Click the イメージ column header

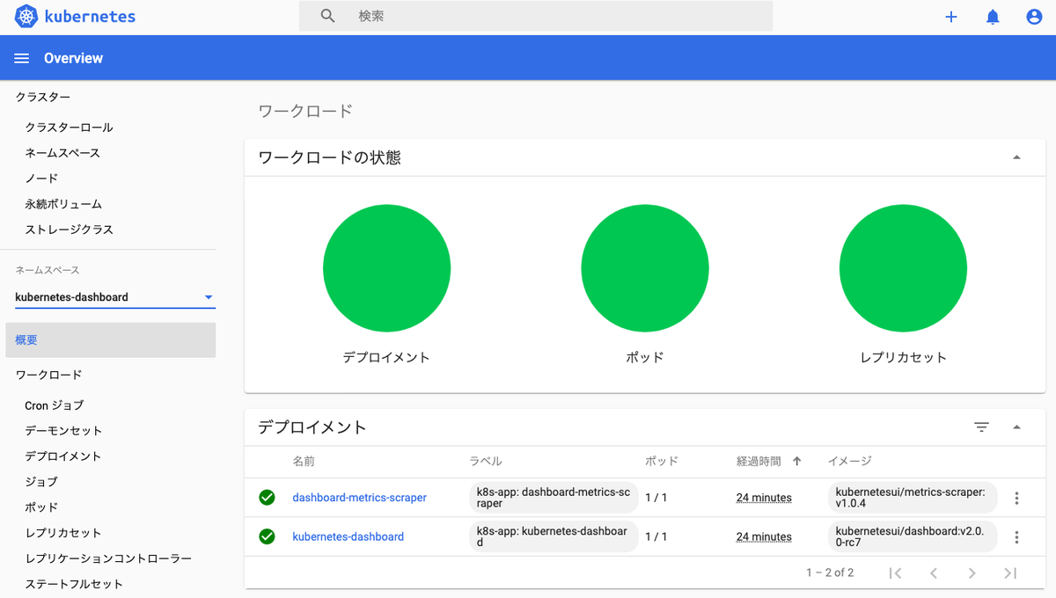pos(850,461)
